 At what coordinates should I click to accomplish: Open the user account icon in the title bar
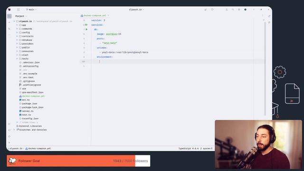227,9
